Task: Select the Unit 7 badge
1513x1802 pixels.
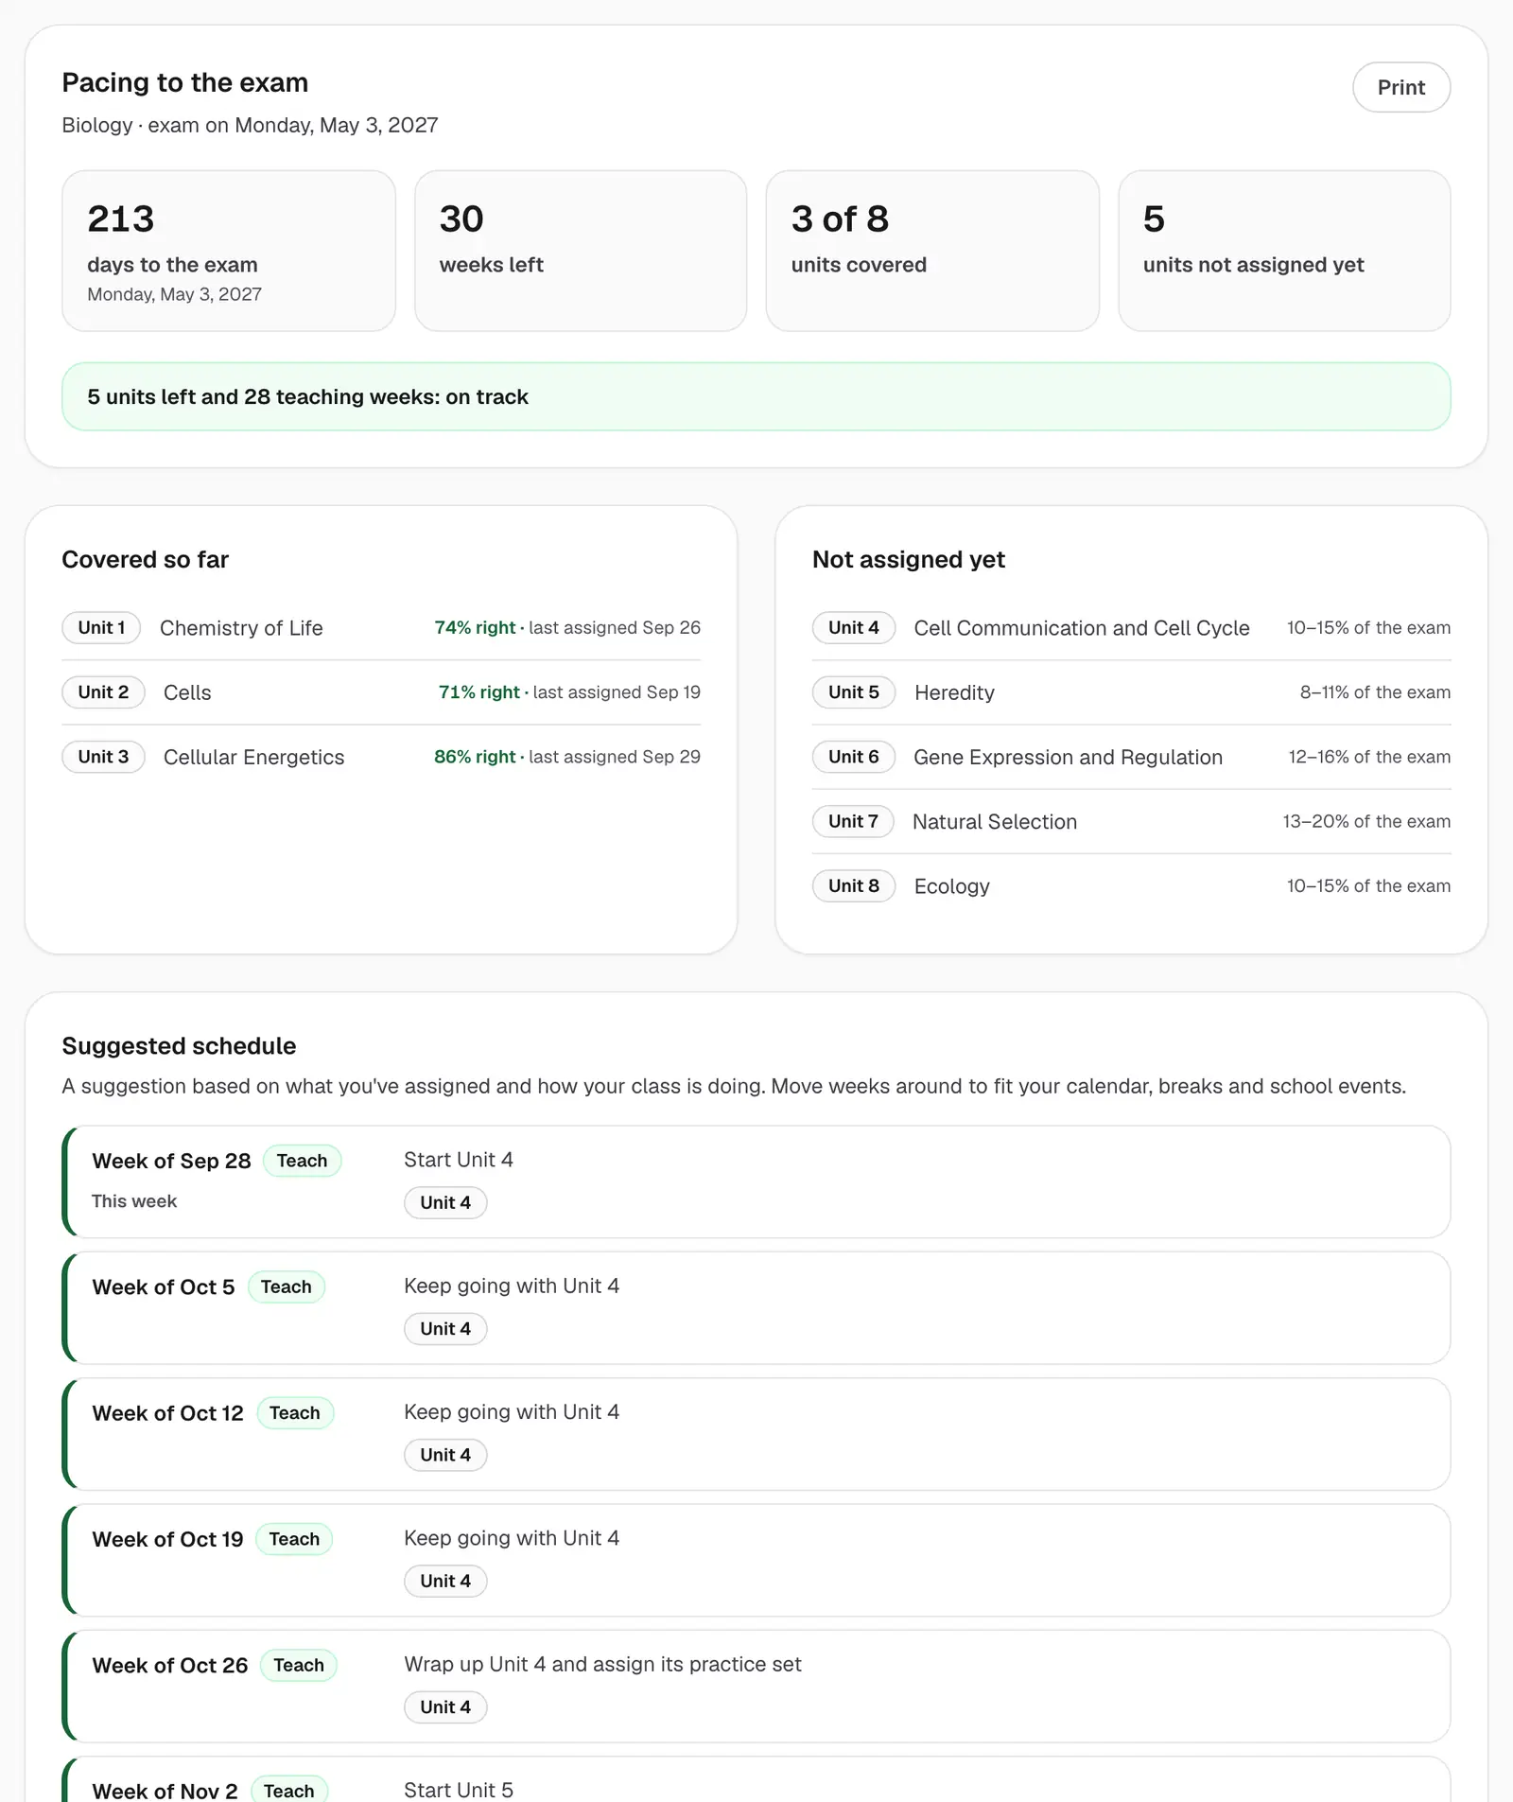Action: pos(853,821)
